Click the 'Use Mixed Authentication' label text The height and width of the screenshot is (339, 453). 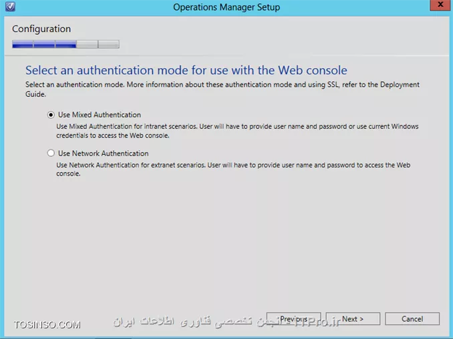pos(100,115)
